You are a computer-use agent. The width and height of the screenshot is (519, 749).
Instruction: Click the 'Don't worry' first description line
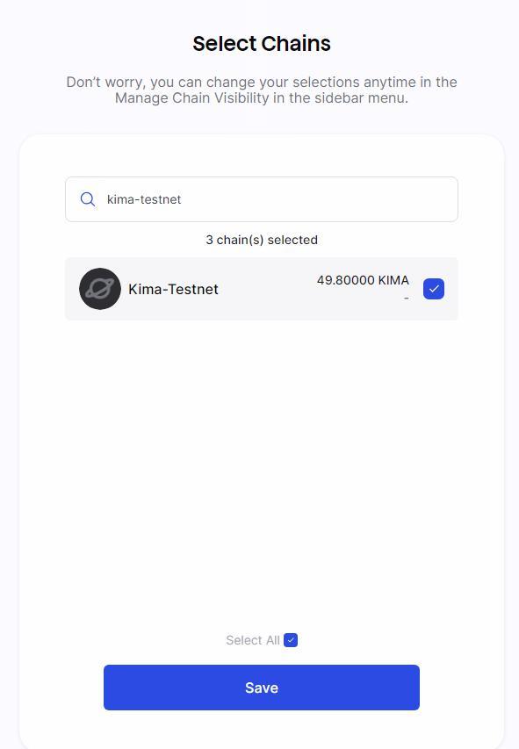[x=262, y=82]
